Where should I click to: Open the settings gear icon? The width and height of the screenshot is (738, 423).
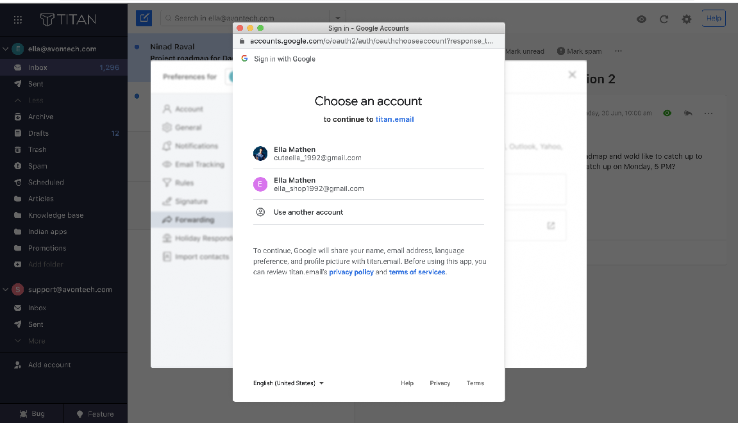687,19
